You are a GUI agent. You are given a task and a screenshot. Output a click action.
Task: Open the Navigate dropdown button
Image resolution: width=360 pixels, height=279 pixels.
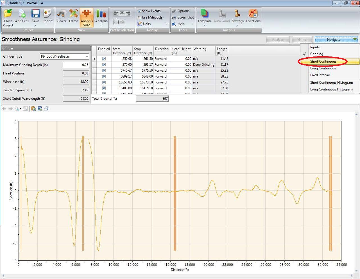pyautogui.click(x=336, y=40)
